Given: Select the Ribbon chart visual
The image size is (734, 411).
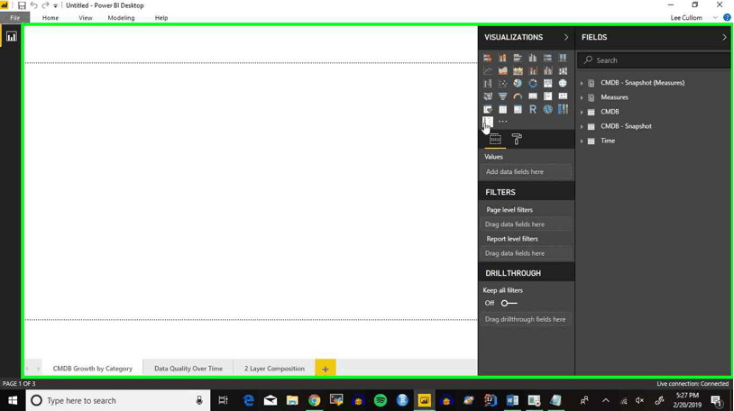Looking at the screenshot, I should pyautogui.click(x=563, y=70).
